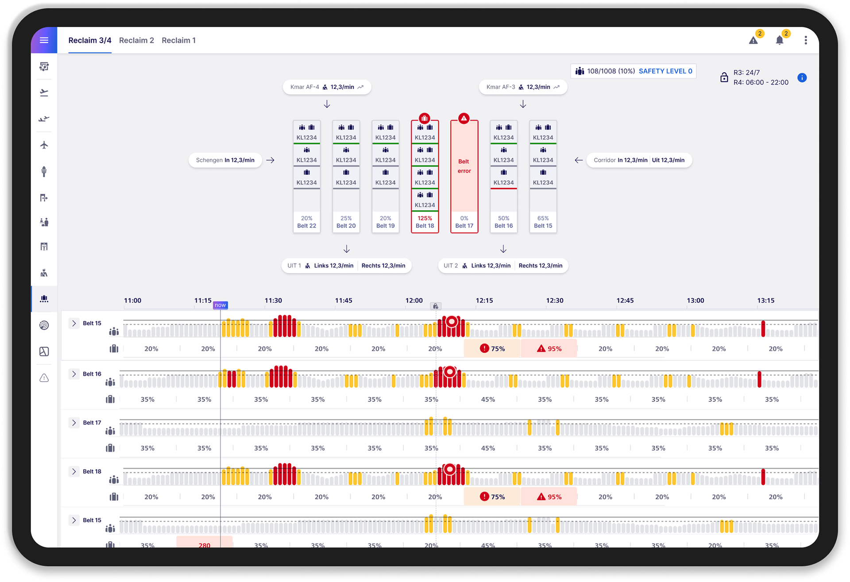Viewport: 850px width, 582px height.
Task: Switch to the Reclaim 2 tab
Action: click(x=136, y=40)
